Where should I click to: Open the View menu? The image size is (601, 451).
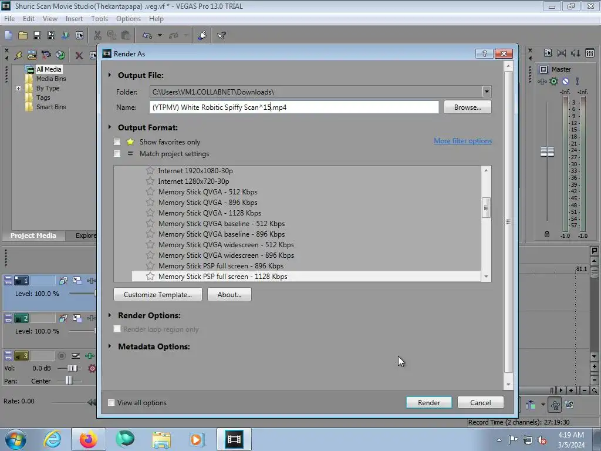point(50,18)
